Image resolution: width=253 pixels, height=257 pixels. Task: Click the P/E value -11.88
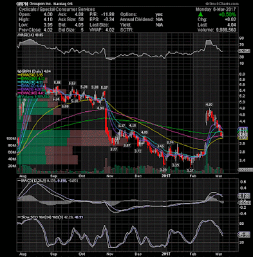pos(108,15)
